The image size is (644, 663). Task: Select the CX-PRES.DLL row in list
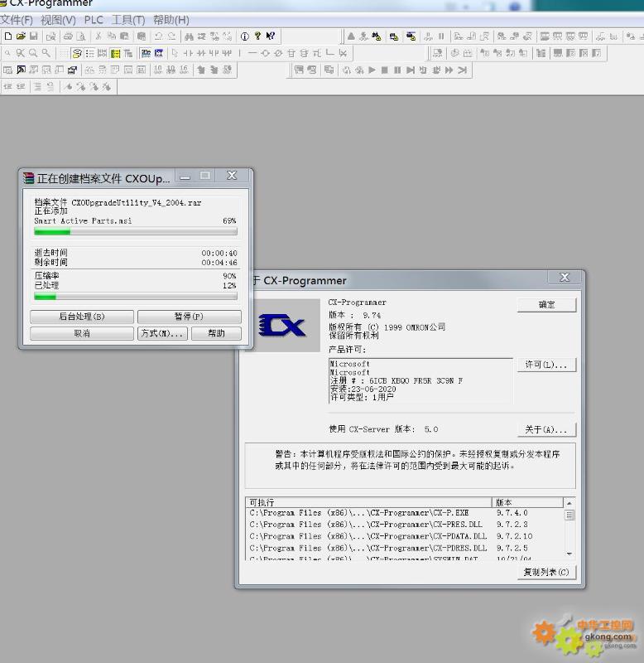click(405, 525)
